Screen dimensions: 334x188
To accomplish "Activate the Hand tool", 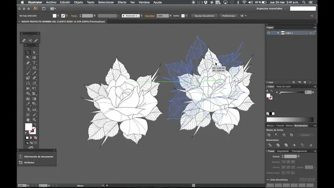I will (x=28, y=119).
